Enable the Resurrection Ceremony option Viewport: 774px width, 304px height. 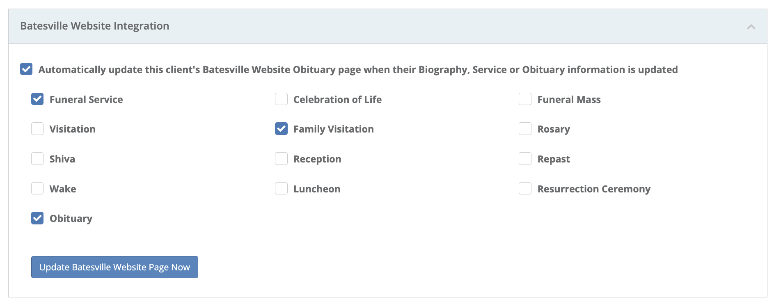525,188
